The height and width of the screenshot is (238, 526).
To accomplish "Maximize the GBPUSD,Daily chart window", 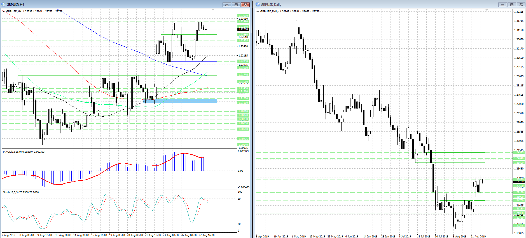I will pyautogui.click(x=512, y=4).
